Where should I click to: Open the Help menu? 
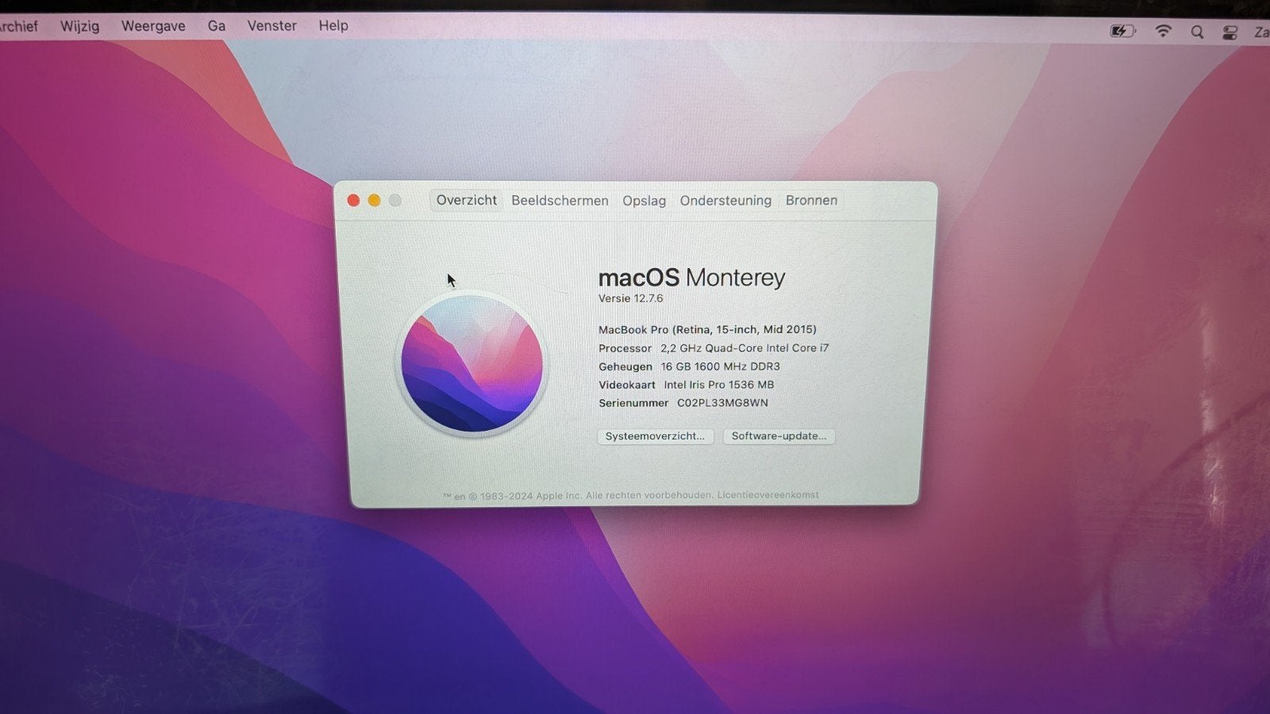(x=333, y=26)
